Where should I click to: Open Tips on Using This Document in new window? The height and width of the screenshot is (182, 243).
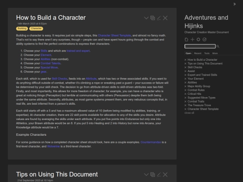tap(153, 174)
